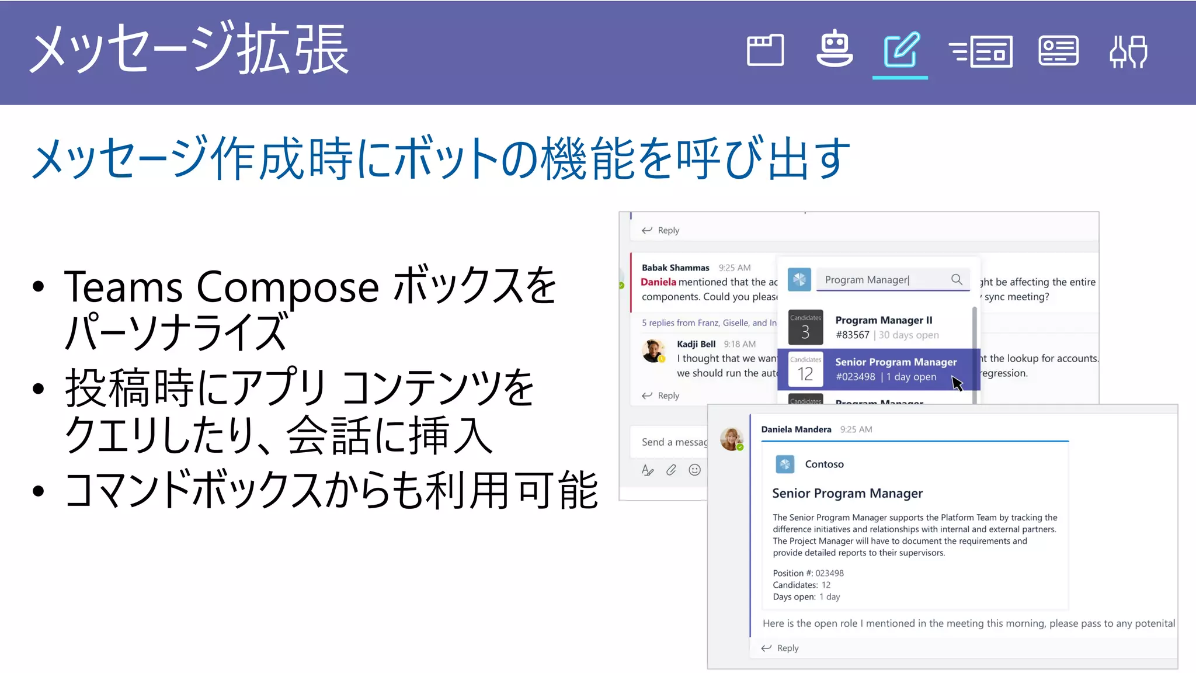
Task: Click the results list scrollbar
Action: [x=974, y=354]
